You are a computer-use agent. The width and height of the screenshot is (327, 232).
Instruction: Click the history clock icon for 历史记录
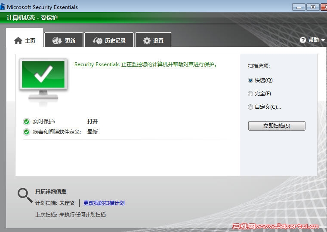98,41
